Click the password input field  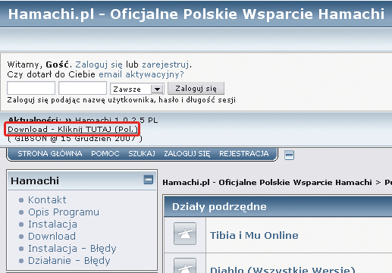tap(83, 88)
